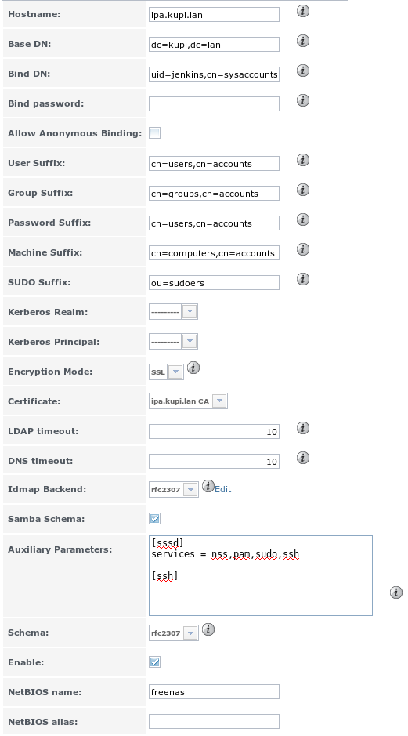Open the info icon next to Bind DN

[x=303, y=71]
